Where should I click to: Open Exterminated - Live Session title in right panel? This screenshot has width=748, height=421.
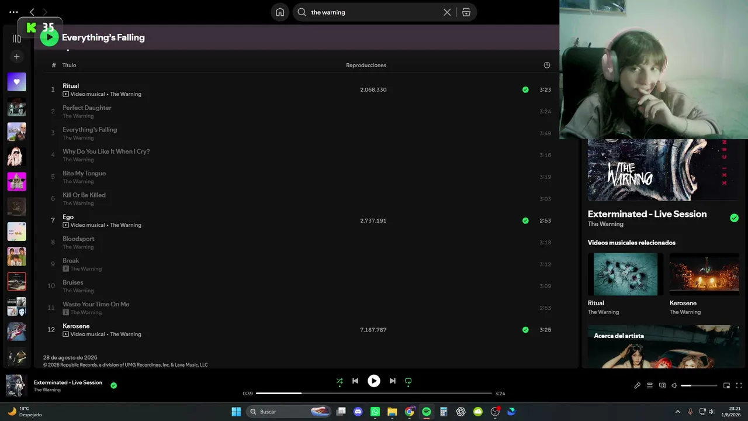[647, 214]
